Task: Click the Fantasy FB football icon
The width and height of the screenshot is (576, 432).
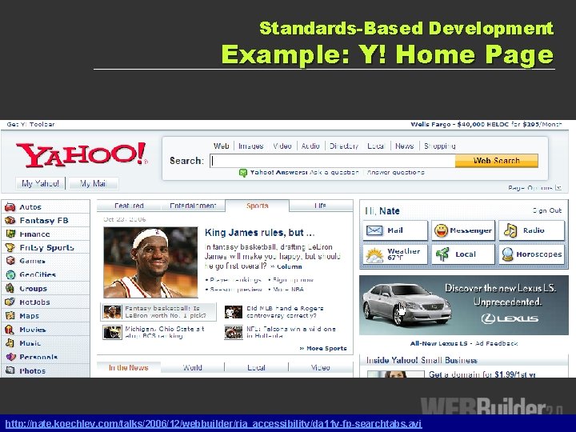Action: pyautogui.click(x=10, y=221)
